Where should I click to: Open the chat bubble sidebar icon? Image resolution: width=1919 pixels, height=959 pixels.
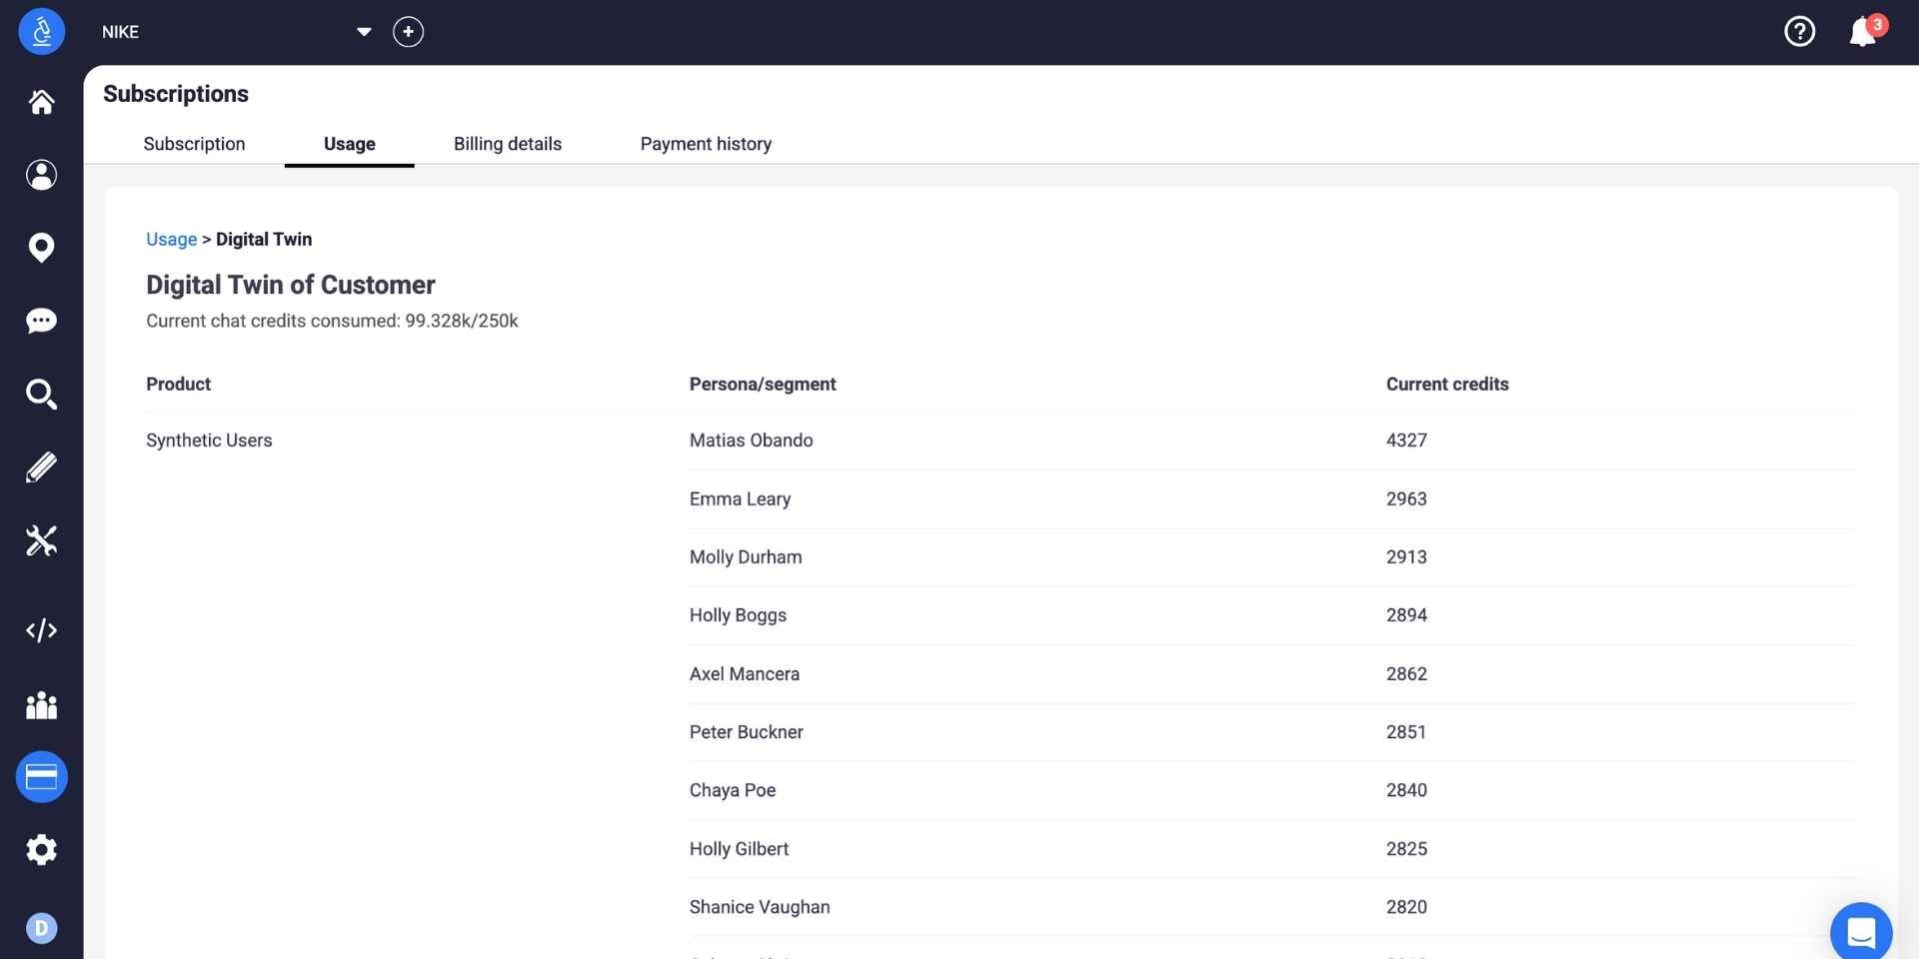coord(41,321)
